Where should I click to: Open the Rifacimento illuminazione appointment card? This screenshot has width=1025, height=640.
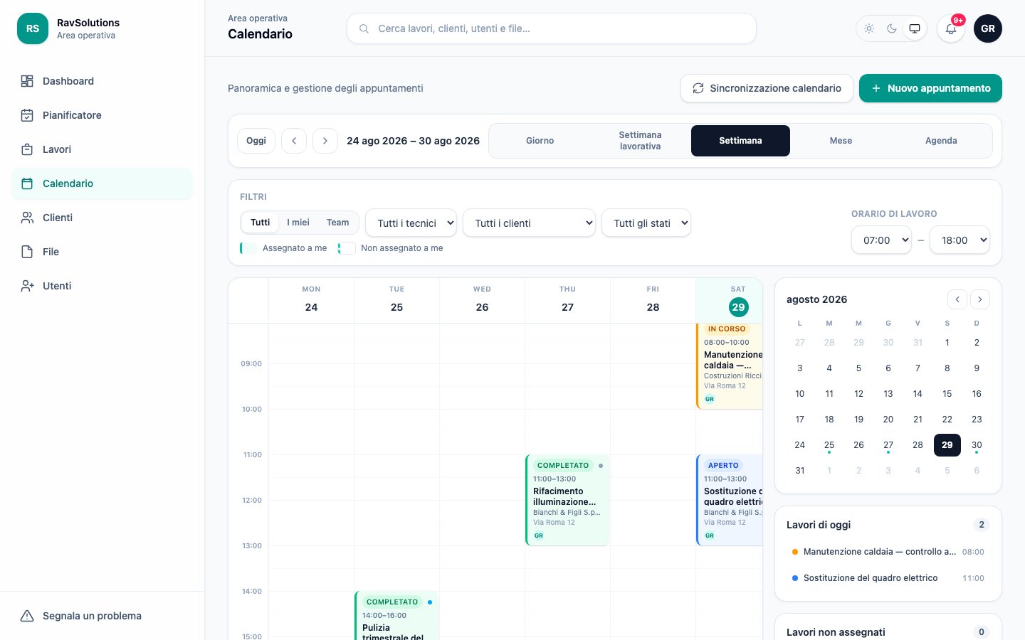point(567,500)
